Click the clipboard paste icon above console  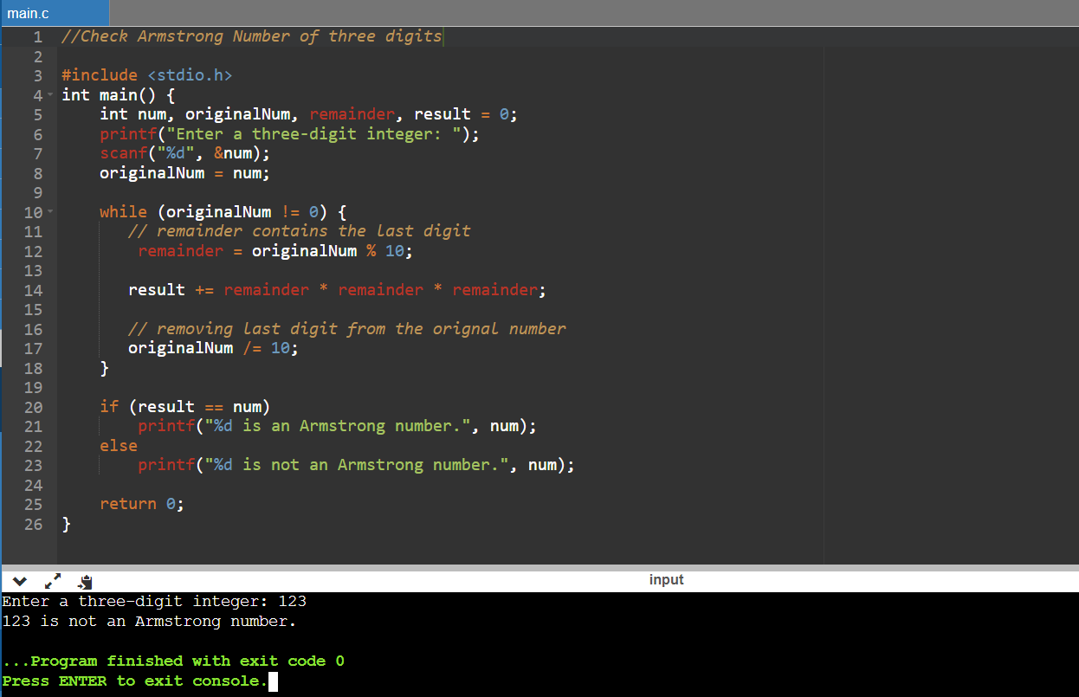(84, 582)
